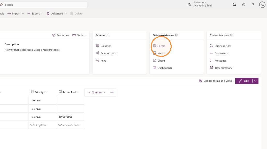Click the Dashboards grid icon
Viewport: 267px width, 149px height.
tap(155, 68)
